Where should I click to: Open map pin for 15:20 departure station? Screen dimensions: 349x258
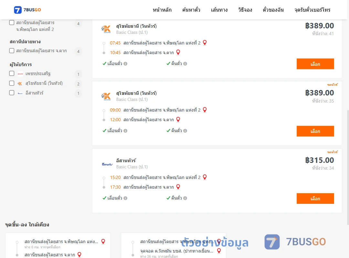tap(205, 177)
